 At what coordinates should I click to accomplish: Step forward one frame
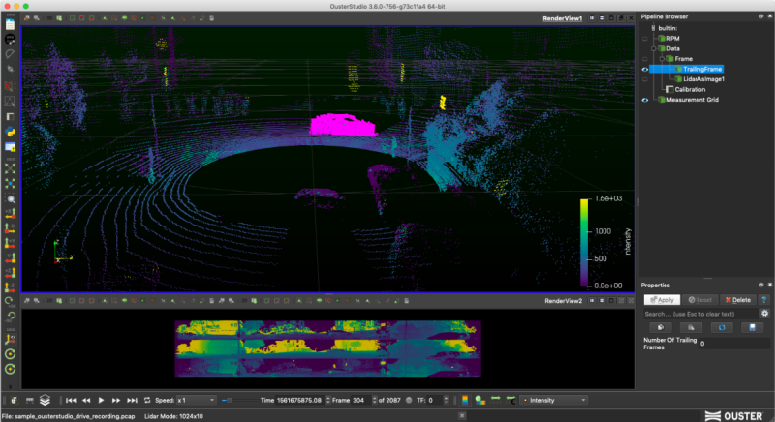coord(116,401)
